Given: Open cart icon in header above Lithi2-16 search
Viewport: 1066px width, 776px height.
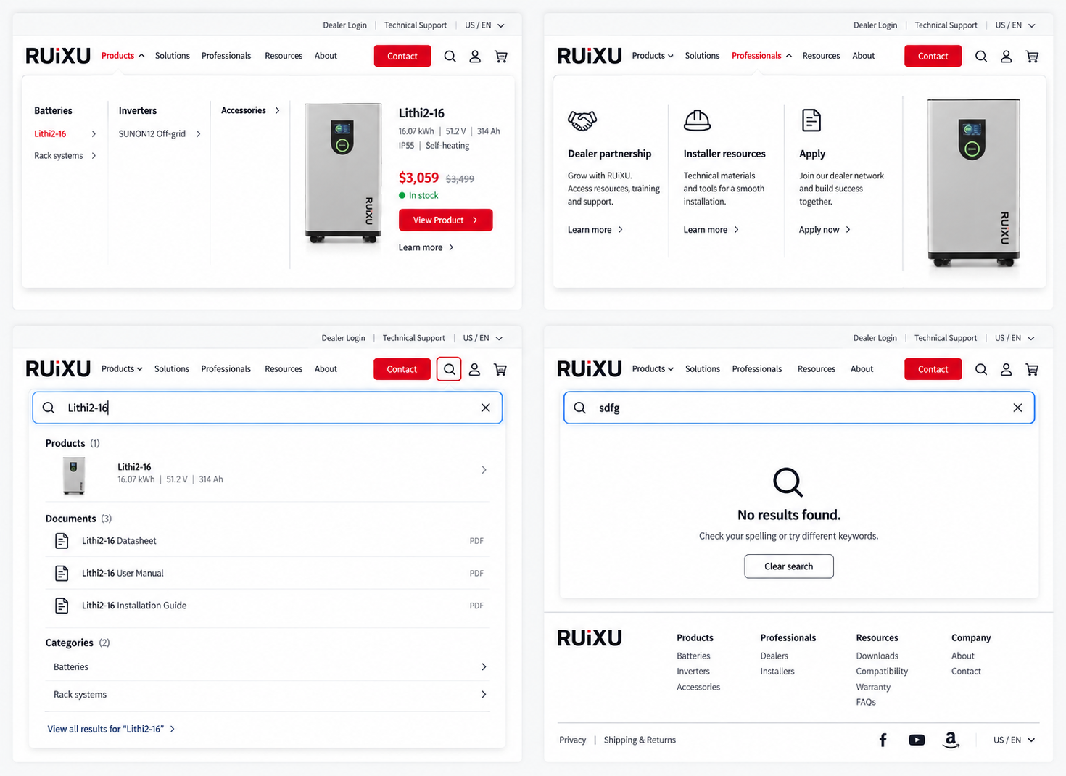Looking at the screenshot, I should 500,369.
